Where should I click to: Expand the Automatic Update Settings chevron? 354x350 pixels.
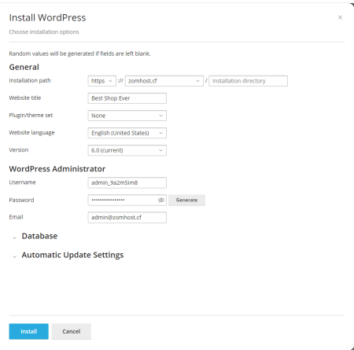tap(15, 256)
